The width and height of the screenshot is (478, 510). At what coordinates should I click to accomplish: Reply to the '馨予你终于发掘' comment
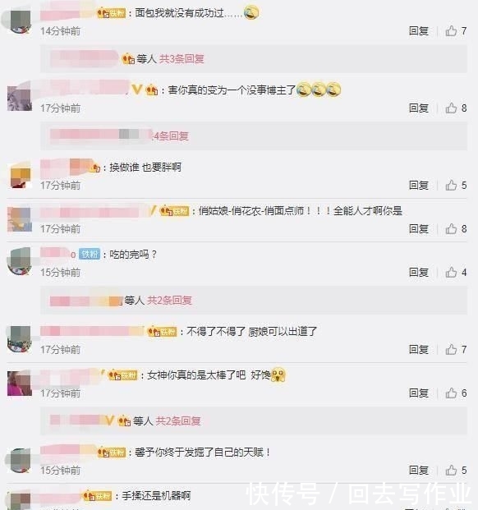[419, 470]
